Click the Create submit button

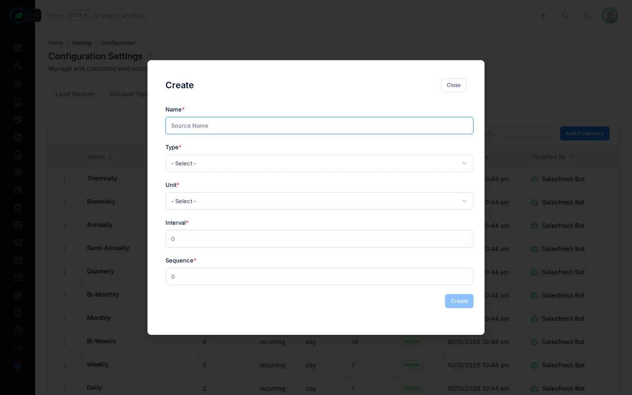(x=459, y=301)
